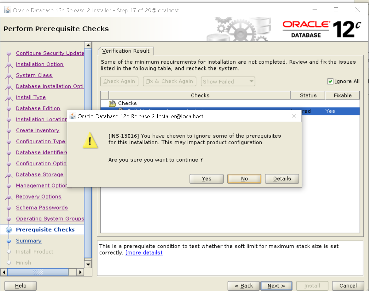Image resolution: width=369 pixels, height=291 pixels.
Task: Click the yellow warning triangle icon
Action: [x=90, y=141]
